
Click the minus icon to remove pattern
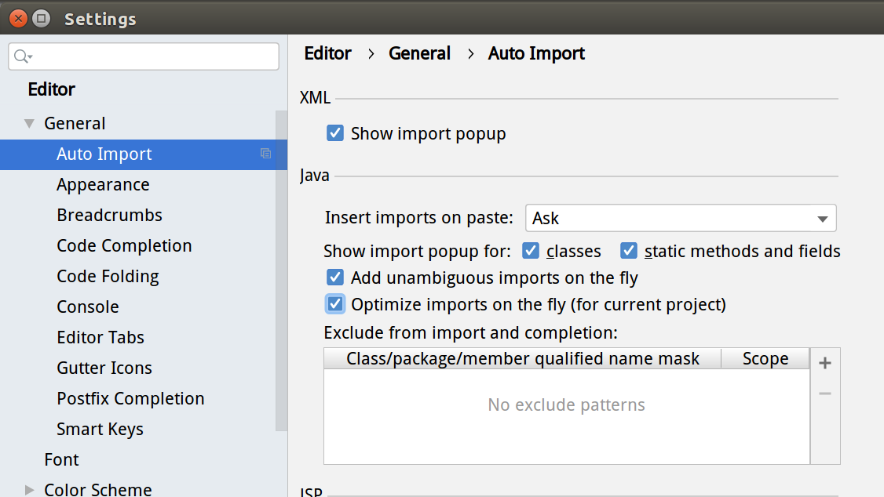(x=824, y=394)
